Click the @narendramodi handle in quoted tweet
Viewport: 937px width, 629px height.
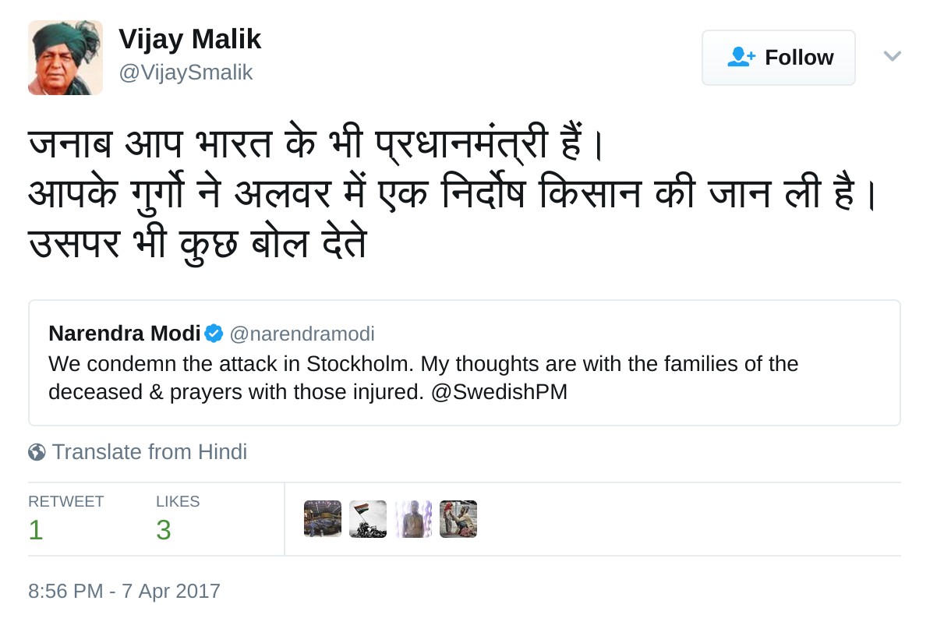tap(302, 334)
